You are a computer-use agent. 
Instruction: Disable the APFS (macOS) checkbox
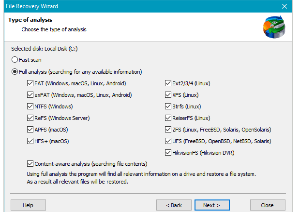pos(30,130)
